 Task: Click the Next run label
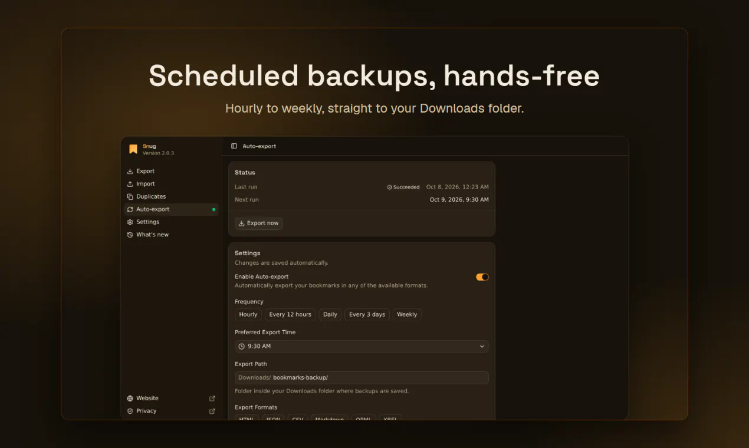tap(247, 200)
